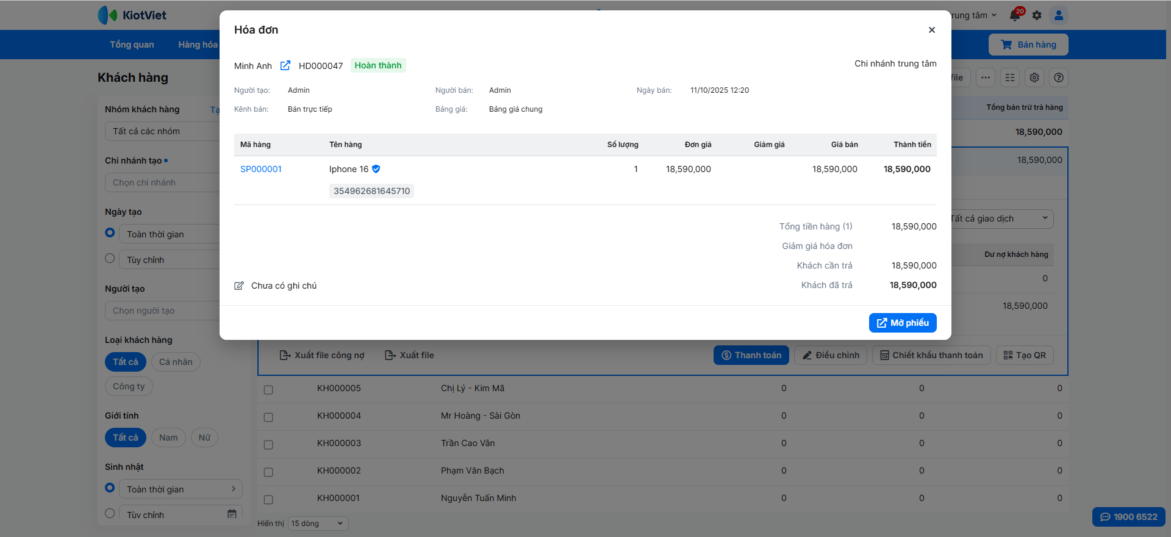Open the 15 dòng rows dropdown

click(x=317, y=524)
